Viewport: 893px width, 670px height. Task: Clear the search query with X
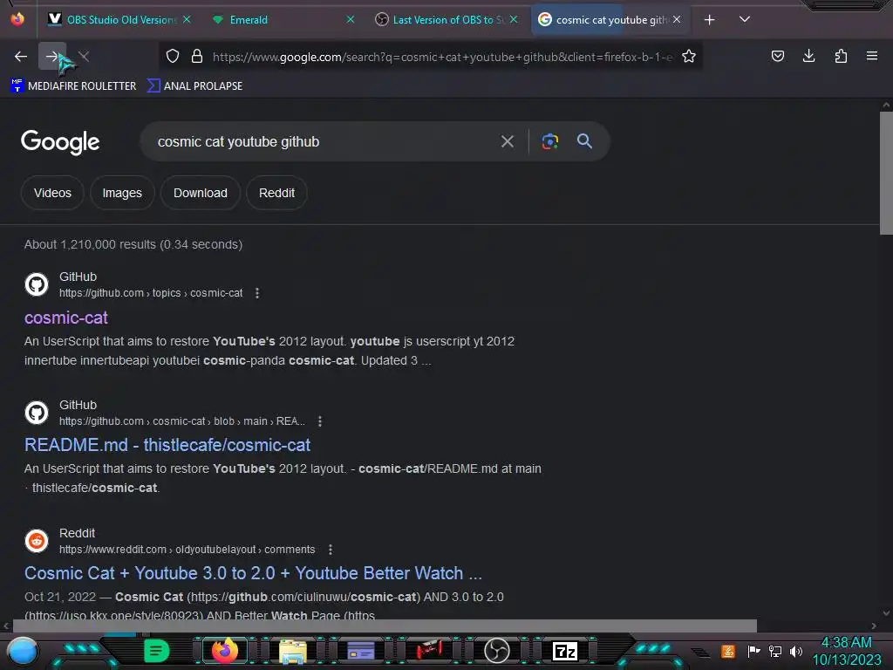(x=508, y=141)
